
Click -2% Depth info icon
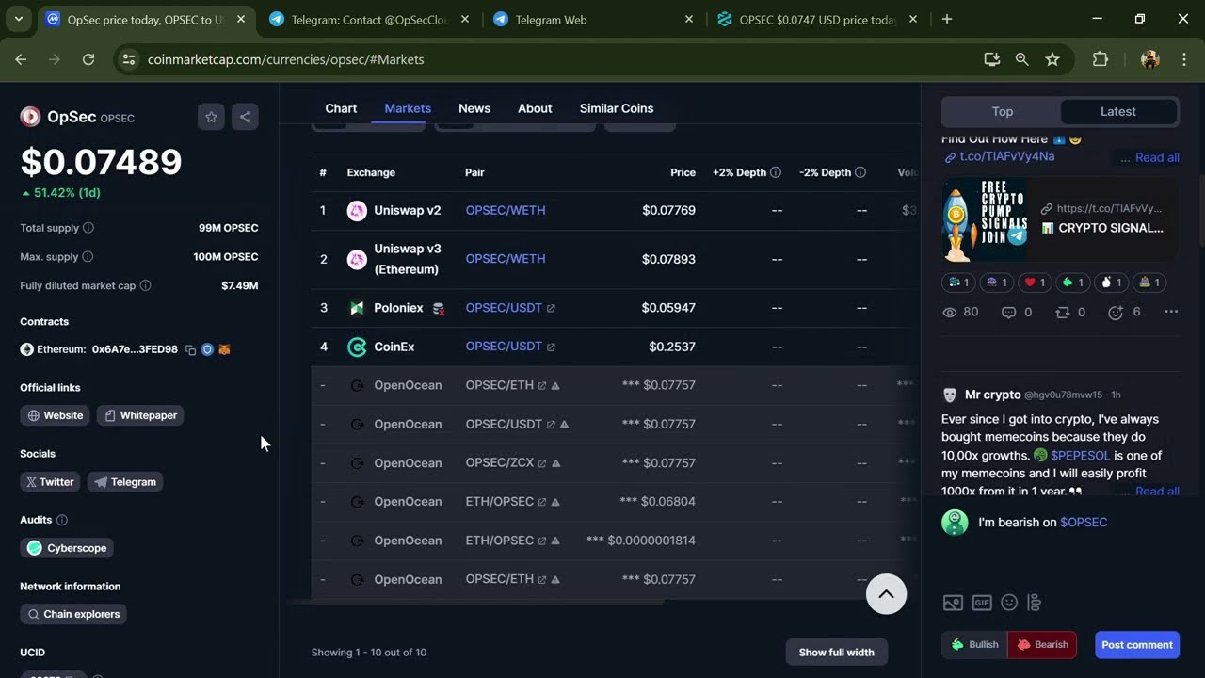860,172
